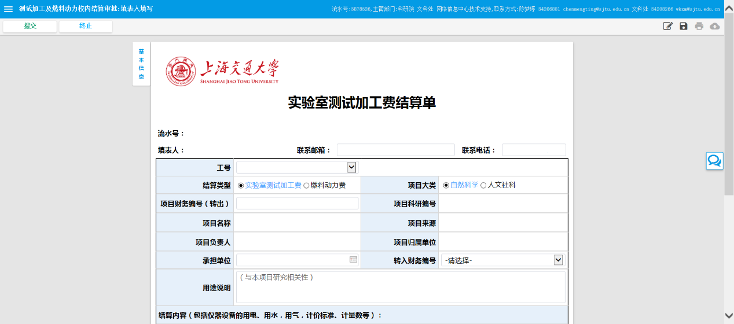This screenshot has width=734, height=324.
Task: Click the cloud download icon
Action: (715, 26)
